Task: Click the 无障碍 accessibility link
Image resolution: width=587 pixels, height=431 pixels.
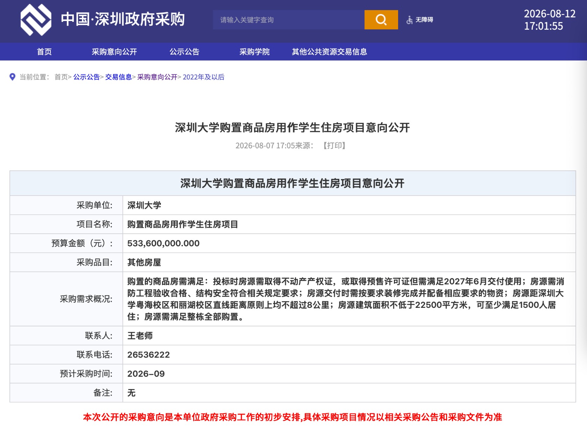Action: pos(424,20)
